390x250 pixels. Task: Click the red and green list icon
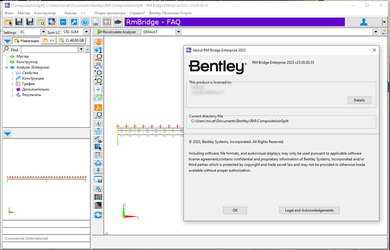pyautogui.click(x=107, y=22)
